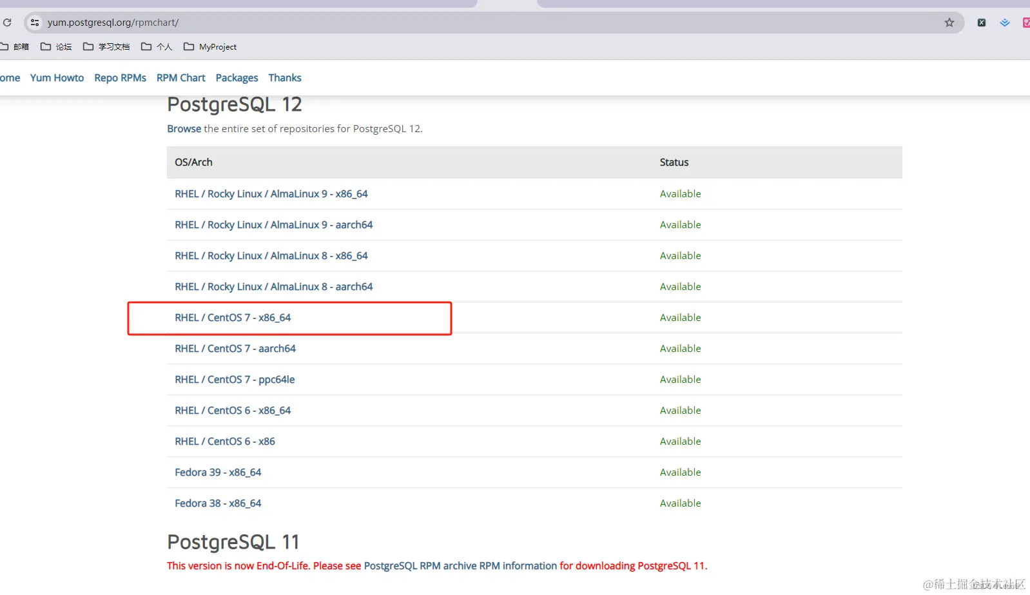The height and width of the screenshot is (595, 1030).
Task: Open Fedora 38 - x86_64 link
Action: (218, 503)
